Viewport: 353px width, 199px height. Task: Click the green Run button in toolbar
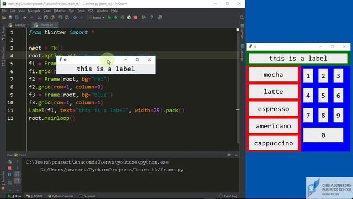110,18
